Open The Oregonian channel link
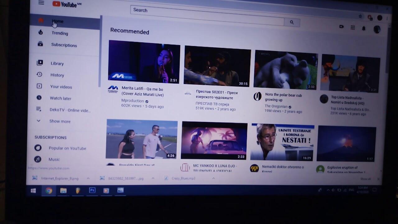 point(276,106)
